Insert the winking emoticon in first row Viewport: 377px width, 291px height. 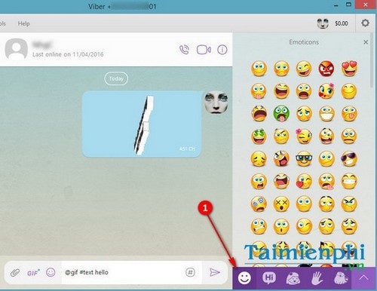(x=304, y=69)
